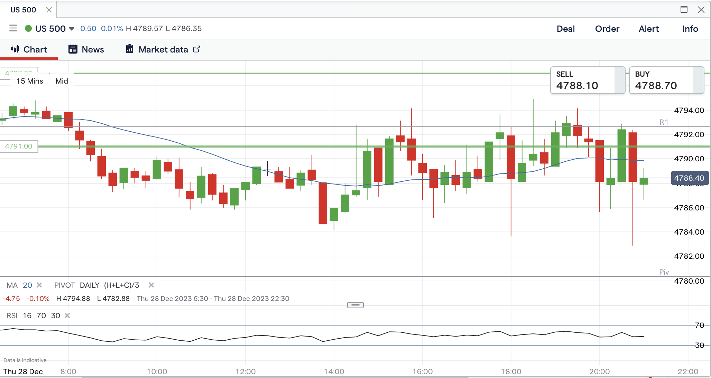Viewport: 711px width, 378px height.
Task: Click the 0.01% change value
Action: tap(112, 28)
